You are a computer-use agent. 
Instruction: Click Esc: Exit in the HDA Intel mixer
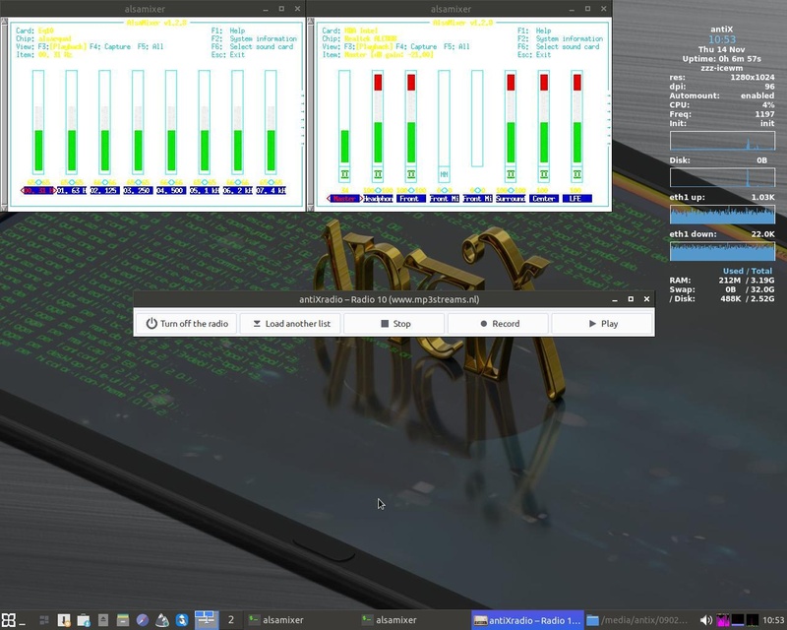[x=534, y=55]
